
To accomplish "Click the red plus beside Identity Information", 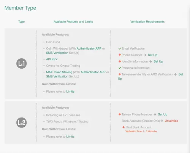I will click(120, 61).
